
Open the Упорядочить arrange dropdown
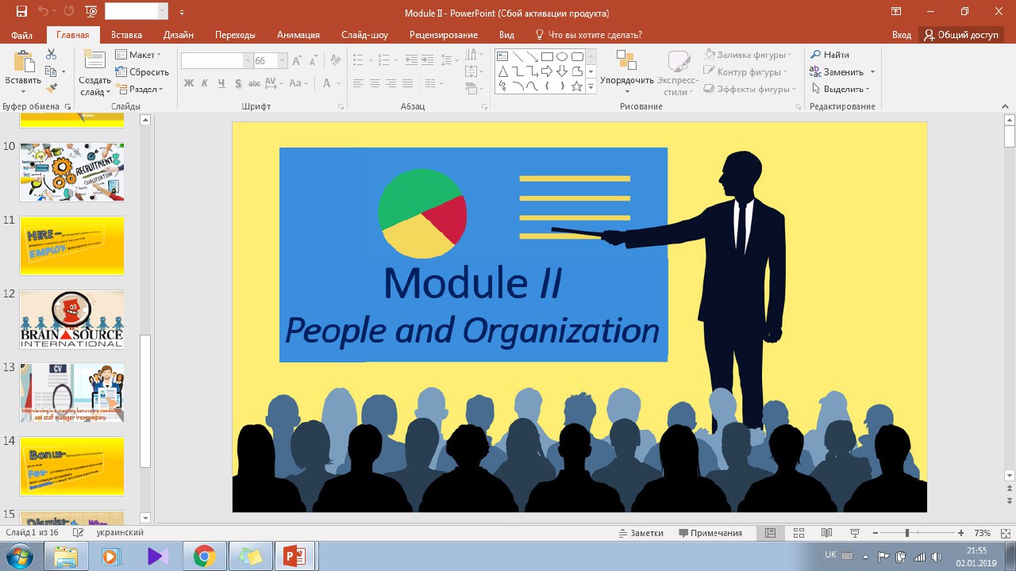(627, 74)
